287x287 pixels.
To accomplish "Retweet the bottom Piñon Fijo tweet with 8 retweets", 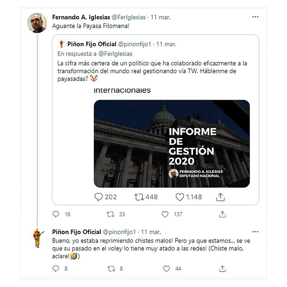I will 111,268.
